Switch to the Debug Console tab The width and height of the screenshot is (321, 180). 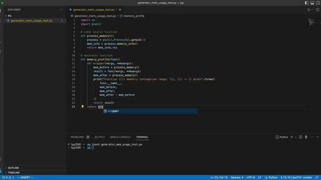[x=120, y=137]
